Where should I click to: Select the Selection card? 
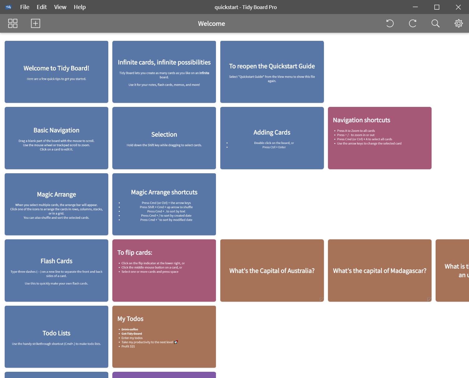(164, 138)
